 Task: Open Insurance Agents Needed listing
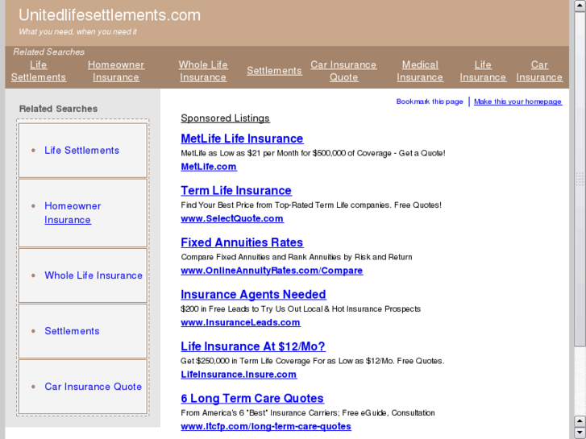[253, 294]
